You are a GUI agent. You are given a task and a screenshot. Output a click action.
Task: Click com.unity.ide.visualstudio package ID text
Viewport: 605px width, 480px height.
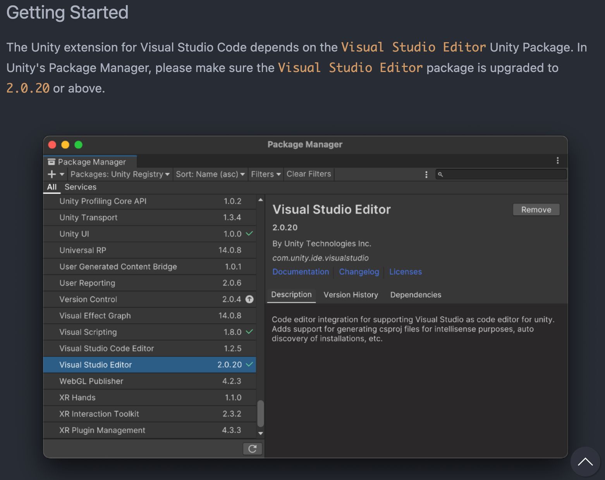(320, 258)
